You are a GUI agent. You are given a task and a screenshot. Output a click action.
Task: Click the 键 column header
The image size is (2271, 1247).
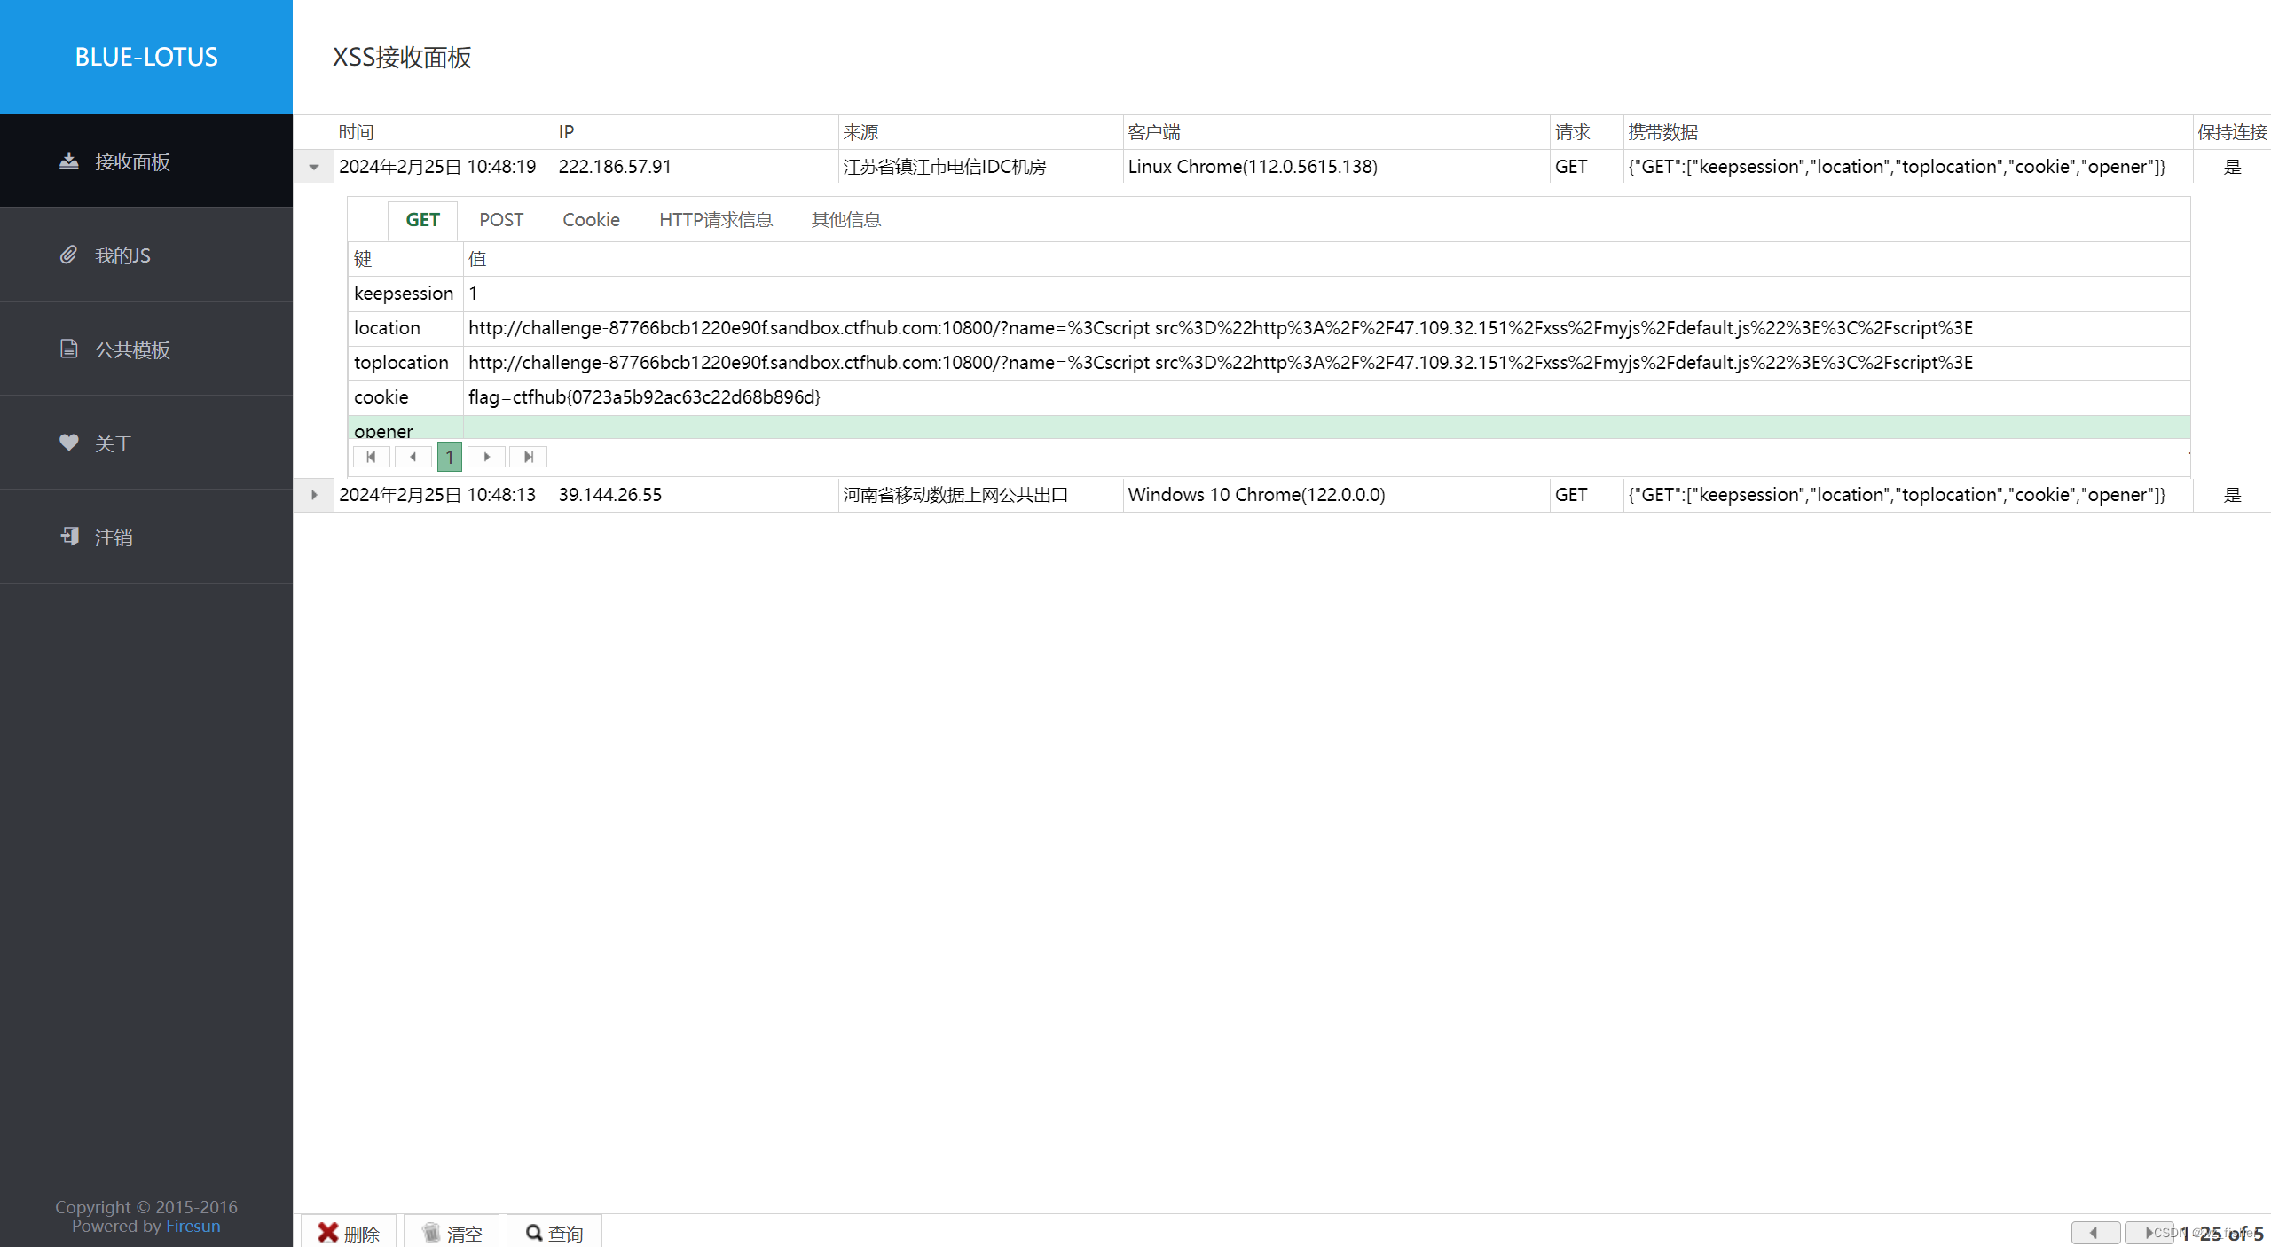click(x=405, y=259)
